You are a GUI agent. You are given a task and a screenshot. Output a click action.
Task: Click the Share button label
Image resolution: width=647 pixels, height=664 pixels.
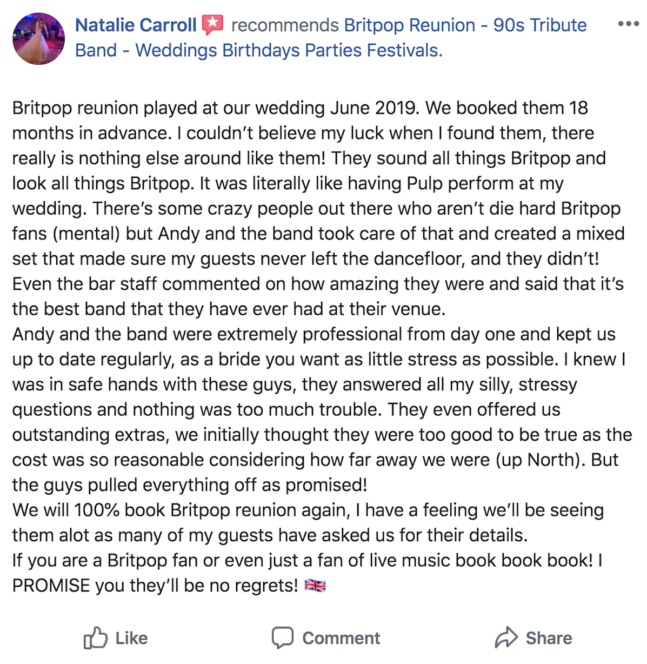coord(549,638)
